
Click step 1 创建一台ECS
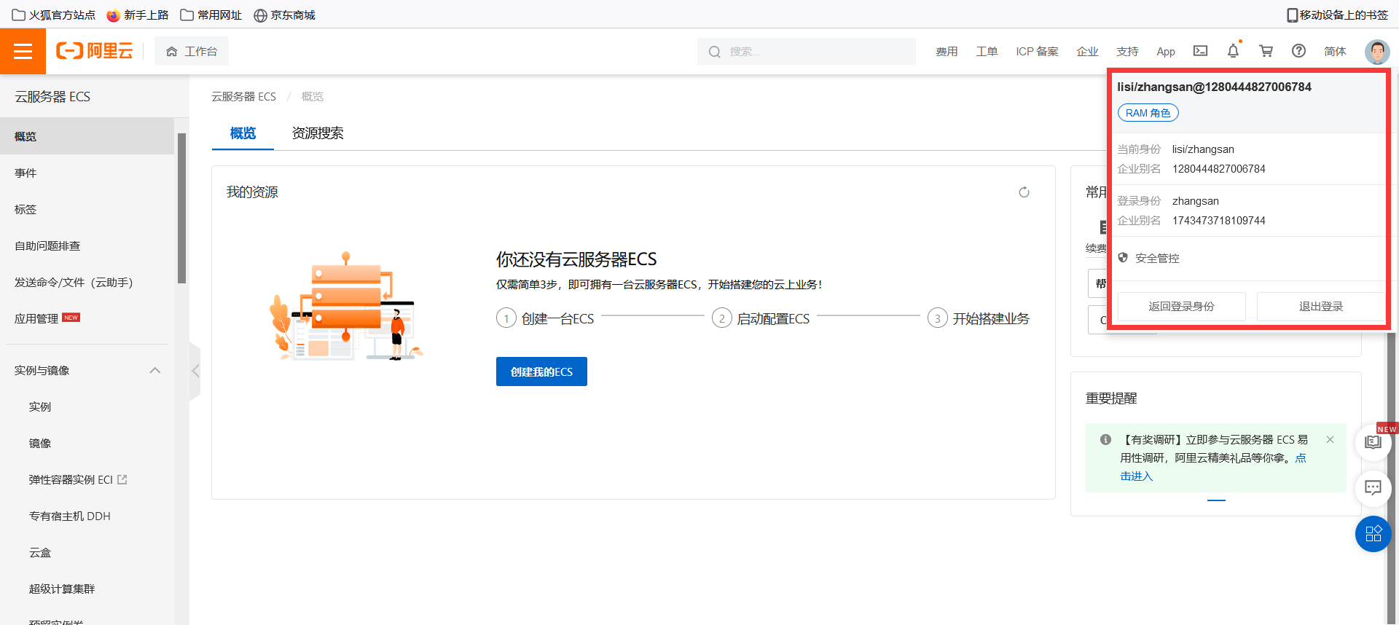coord(545,318)
